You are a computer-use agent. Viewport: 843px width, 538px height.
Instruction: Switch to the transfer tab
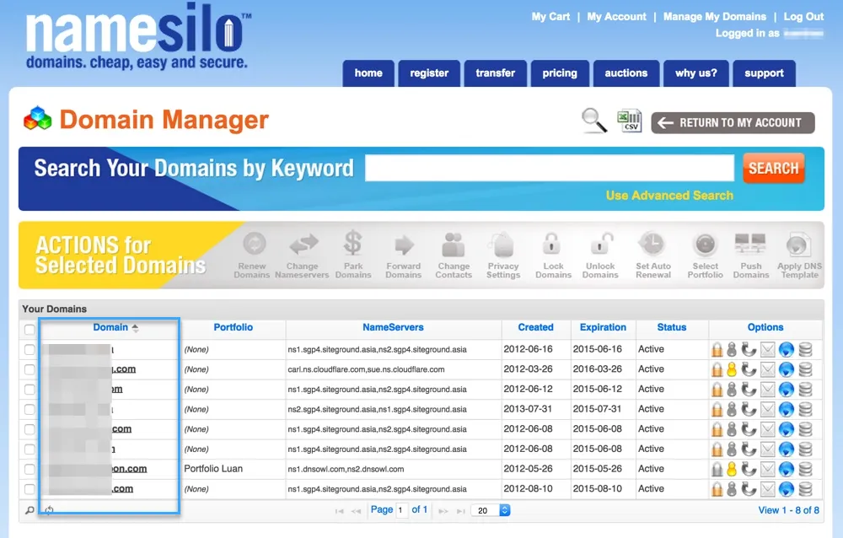(x=495, y=73)
